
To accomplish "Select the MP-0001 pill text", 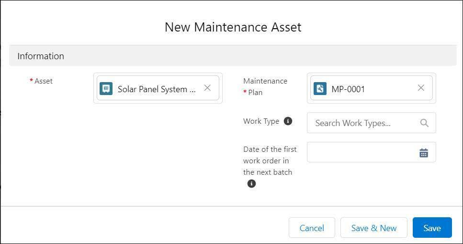I will (x=348, y=89).
